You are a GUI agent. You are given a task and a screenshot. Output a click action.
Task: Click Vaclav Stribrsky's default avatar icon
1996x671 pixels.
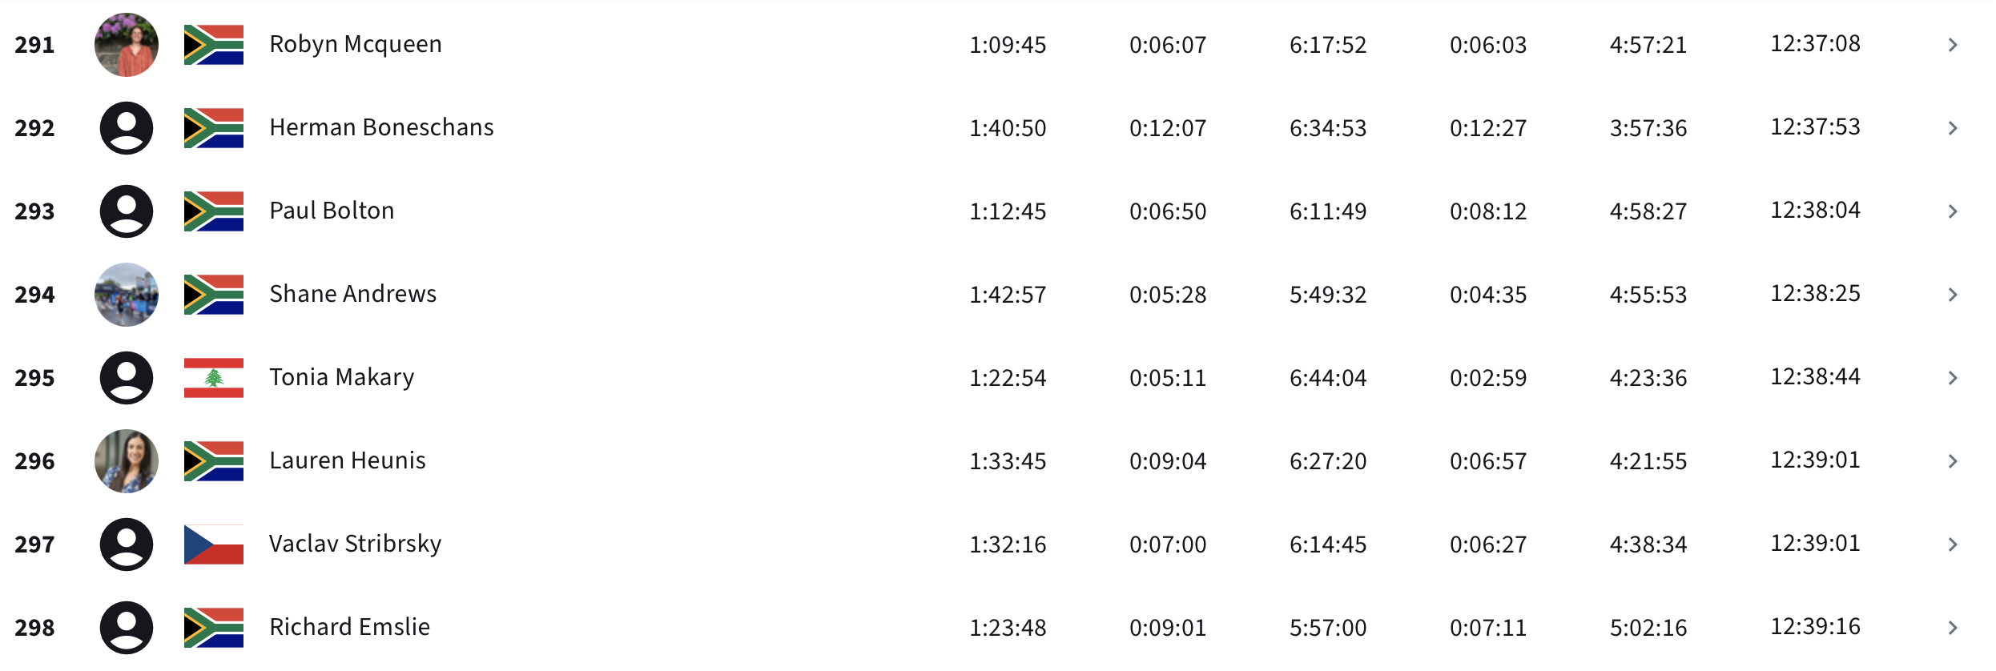coord(127,544)
